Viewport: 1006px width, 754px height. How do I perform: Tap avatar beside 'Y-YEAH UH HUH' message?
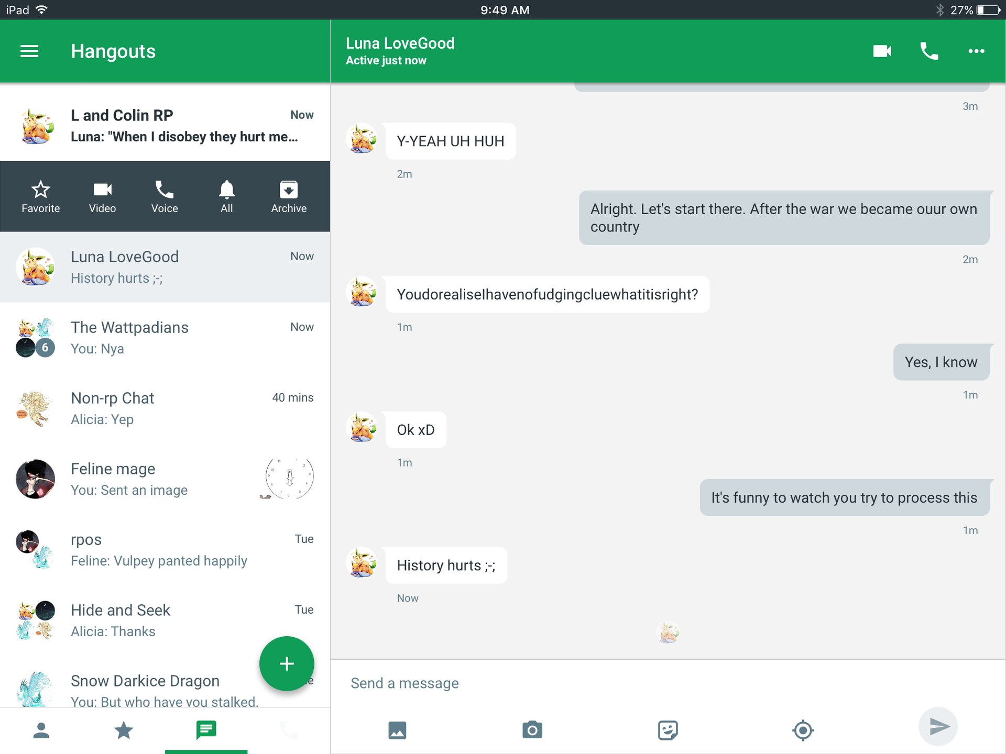point(363,139)
